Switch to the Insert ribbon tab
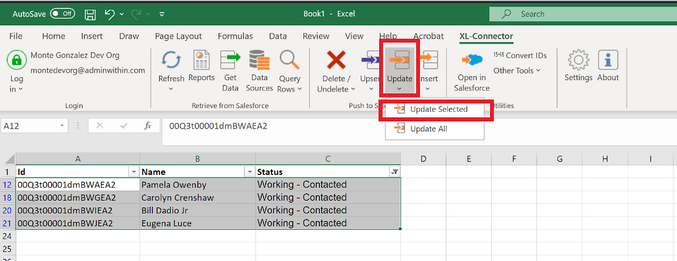The width and height of the screenshot is (677, 261). [92, 36]
